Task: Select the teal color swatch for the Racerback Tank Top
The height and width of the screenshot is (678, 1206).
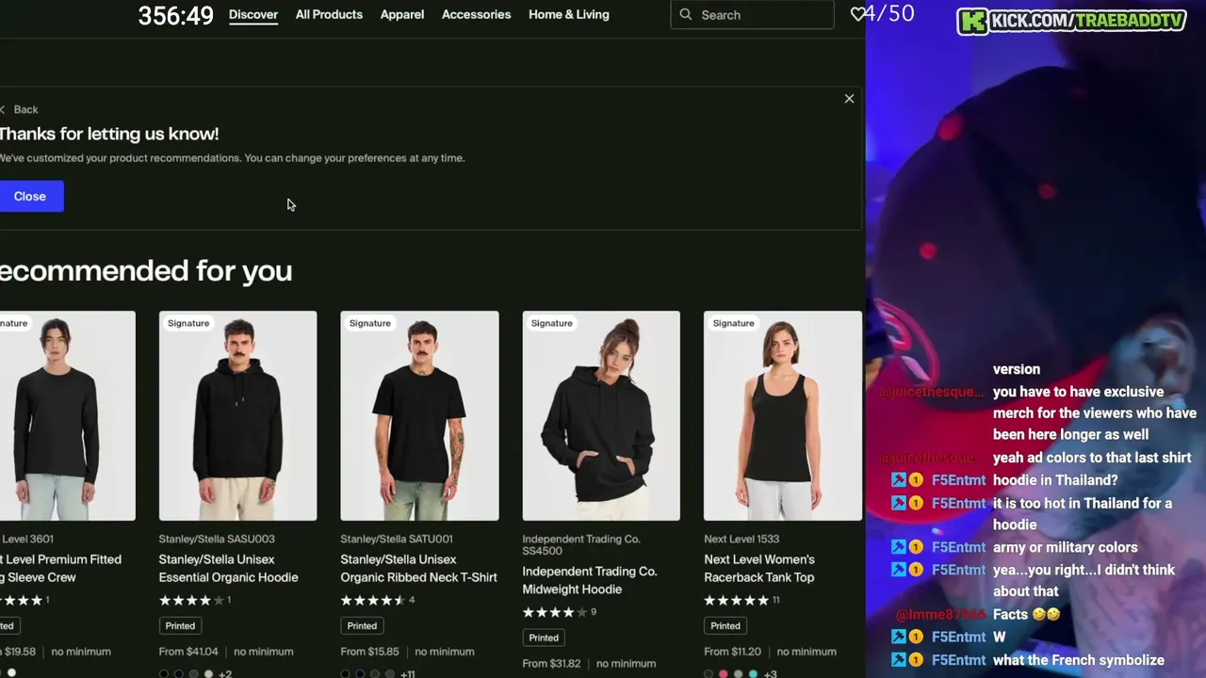Action: click(x=753, y=674)
